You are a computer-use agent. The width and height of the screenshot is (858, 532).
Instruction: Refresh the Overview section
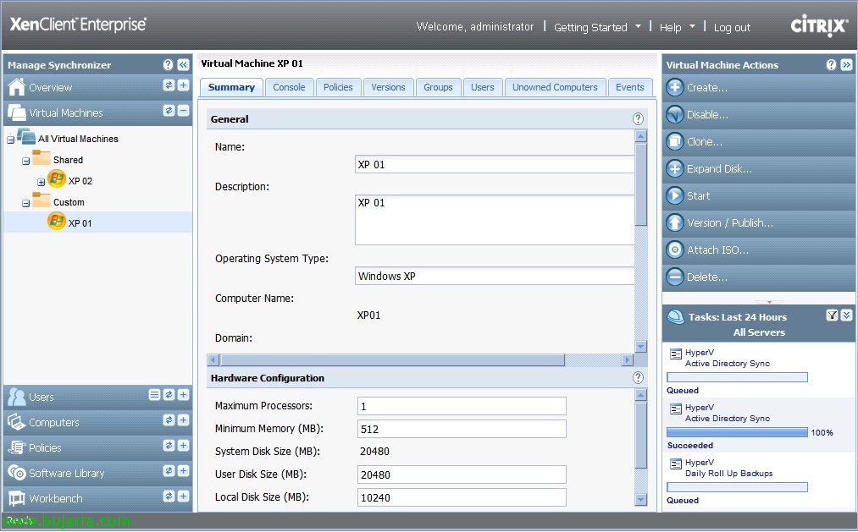[169, 85]
